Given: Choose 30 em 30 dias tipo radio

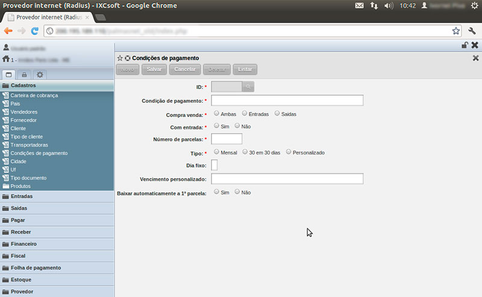Looking at the screenshot, I should click(x=245, y=152).
